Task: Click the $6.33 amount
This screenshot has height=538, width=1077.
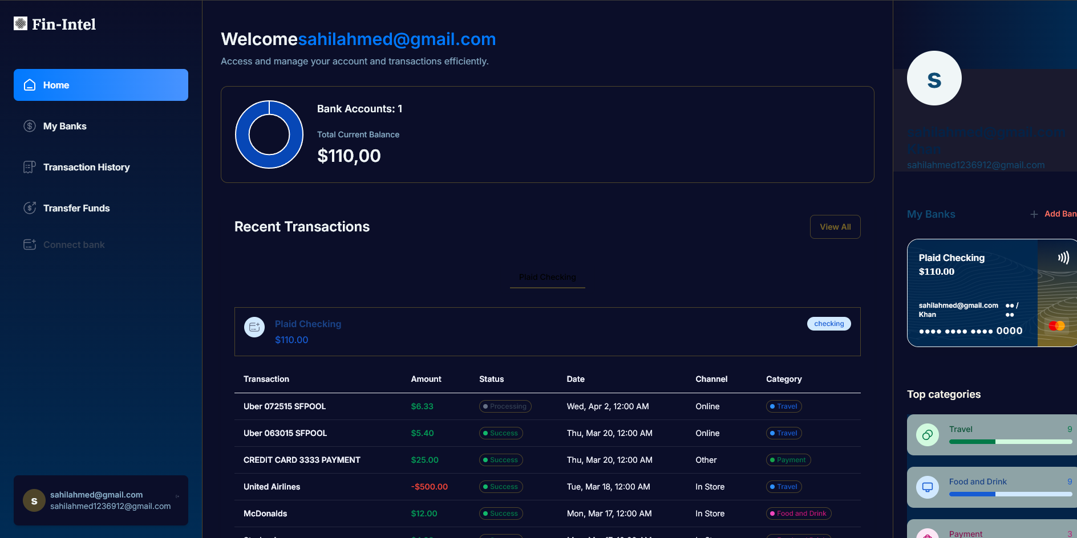Action: point(422,406)
